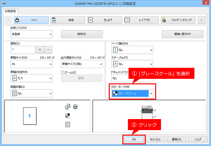This screenshot has width=211, height=146.
Task: Click the printer machine image
Action: pos(148,112)
